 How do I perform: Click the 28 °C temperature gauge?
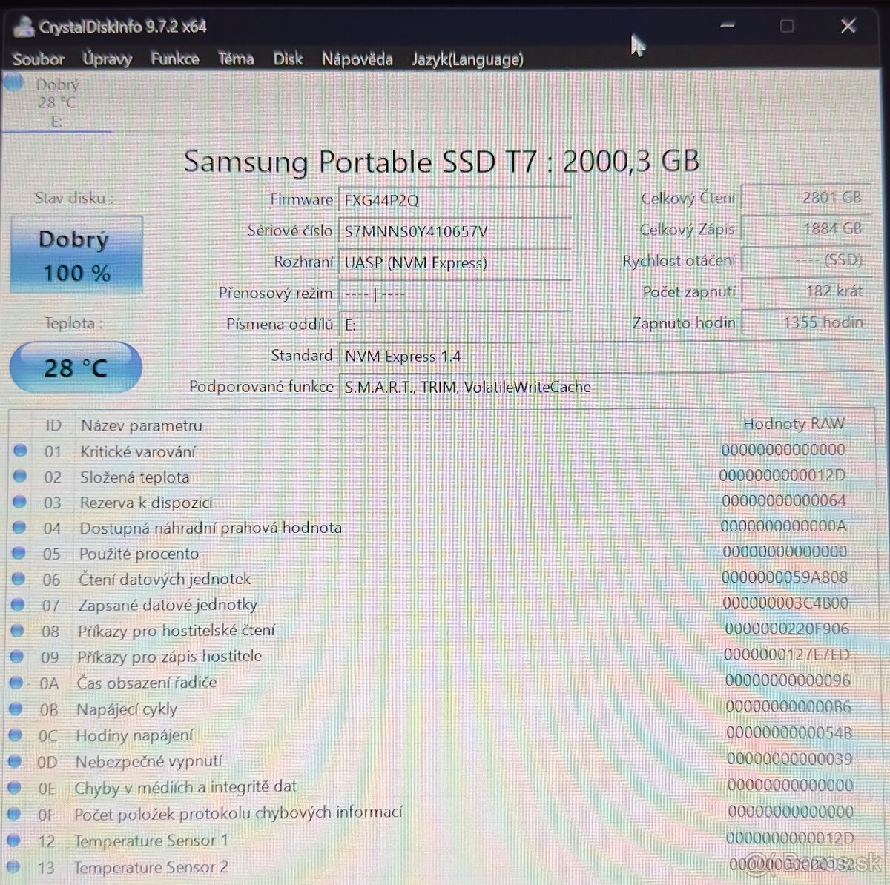point(75,366)
